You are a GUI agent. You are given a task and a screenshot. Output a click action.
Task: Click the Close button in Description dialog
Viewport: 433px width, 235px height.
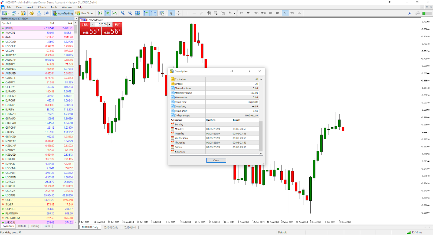(x=216, y=160)
